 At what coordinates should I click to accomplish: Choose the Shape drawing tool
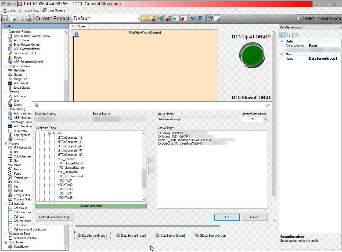(x=18, y=105)
